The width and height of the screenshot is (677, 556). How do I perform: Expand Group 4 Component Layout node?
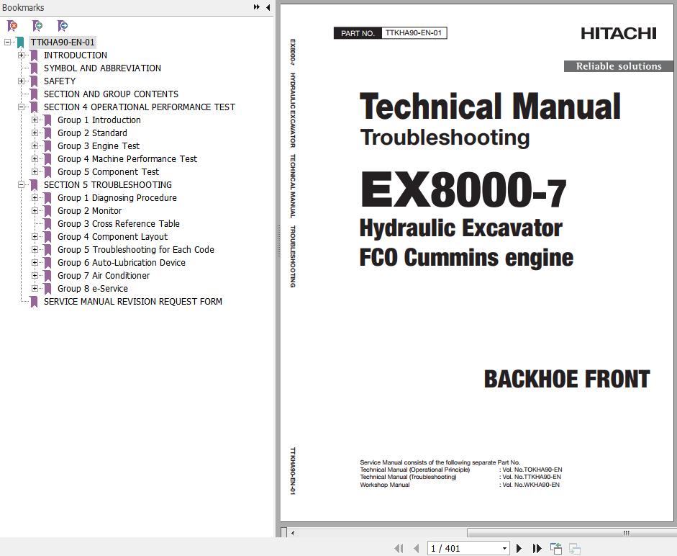coord(35,236)
